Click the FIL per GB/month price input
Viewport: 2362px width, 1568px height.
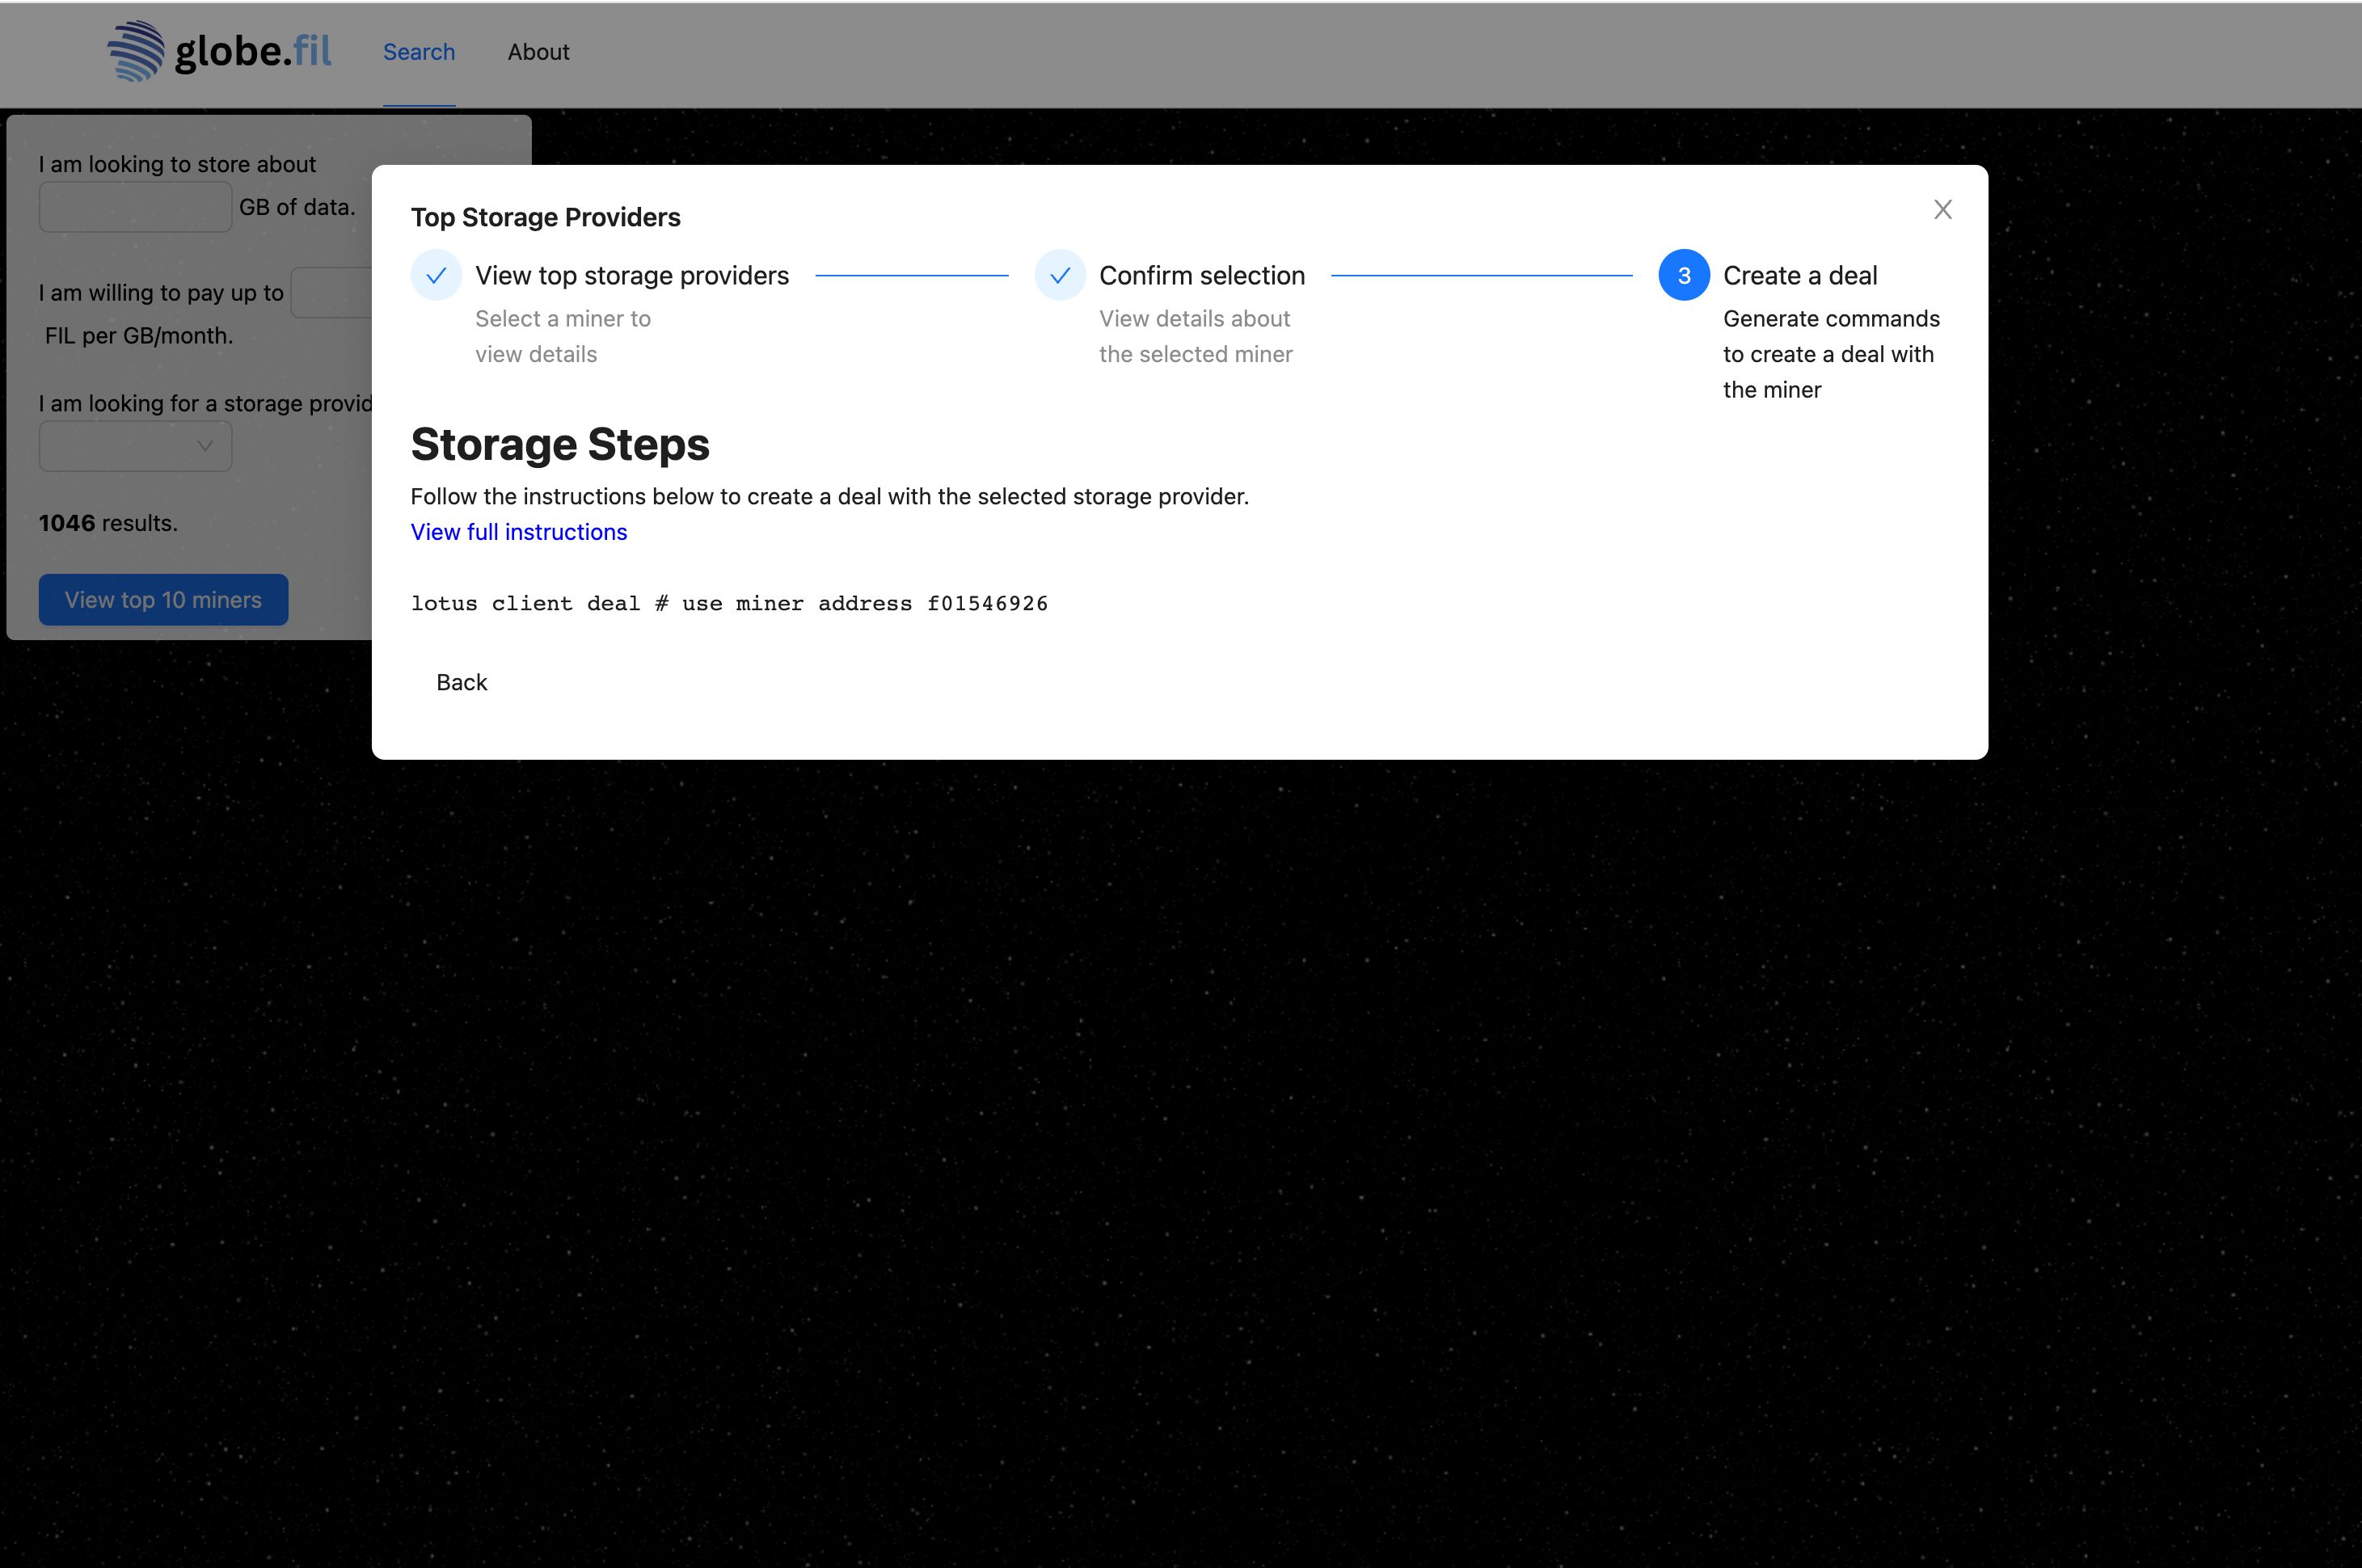[x=332, y=293]
